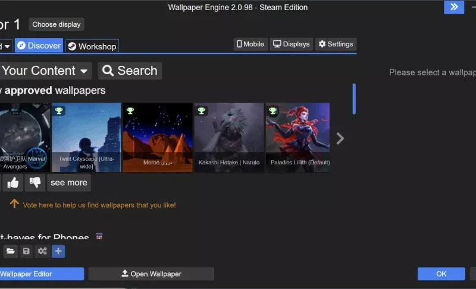Viewport: 476px width, 289px height.
Task: Click the blue plus add icon
Action: click(58, 251)
